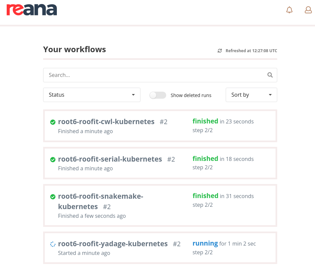Click the refresh icon beside the timestamp

pyautogui.click(x=220, y=51)
